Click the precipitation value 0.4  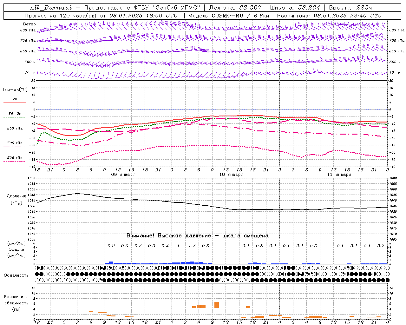165,246
